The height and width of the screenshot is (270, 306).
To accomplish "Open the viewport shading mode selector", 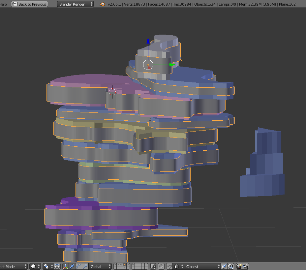I will tap(35, 266).
